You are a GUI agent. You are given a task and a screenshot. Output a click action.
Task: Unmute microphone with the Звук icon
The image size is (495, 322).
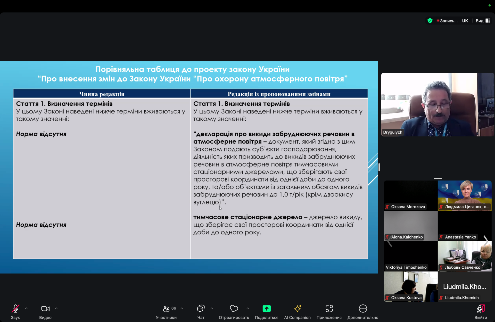(x=15, y=309)
